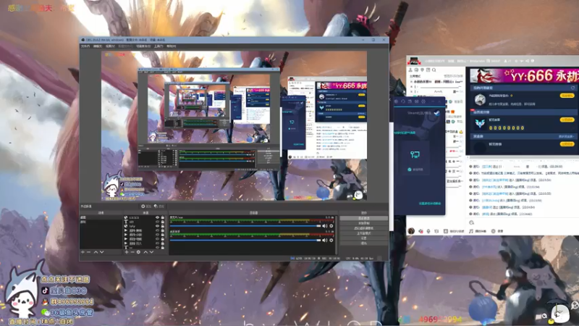This screenshot has height=326, width=579.
Task: Open source Filters button beside Properties
Action: pos(159,206)
